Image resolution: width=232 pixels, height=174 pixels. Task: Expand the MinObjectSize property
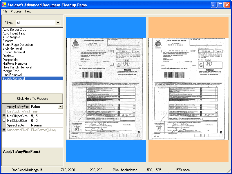coord(4,121)
